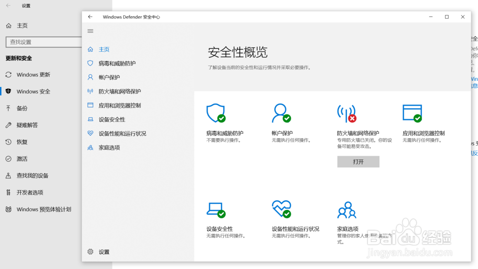The width and height of the screenshot is (478, 269).
Task: Maximize the Windows Defender window
Action: 446,17
